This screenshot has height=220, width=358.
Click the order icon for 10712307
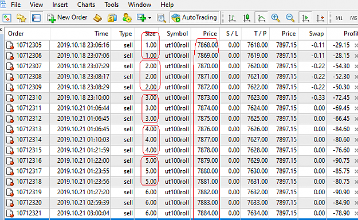pyautogui.click(x=10, y=66)
